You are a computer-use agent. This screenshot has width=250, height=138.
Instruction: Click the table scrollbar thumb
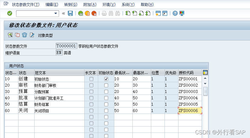point(205,91)
